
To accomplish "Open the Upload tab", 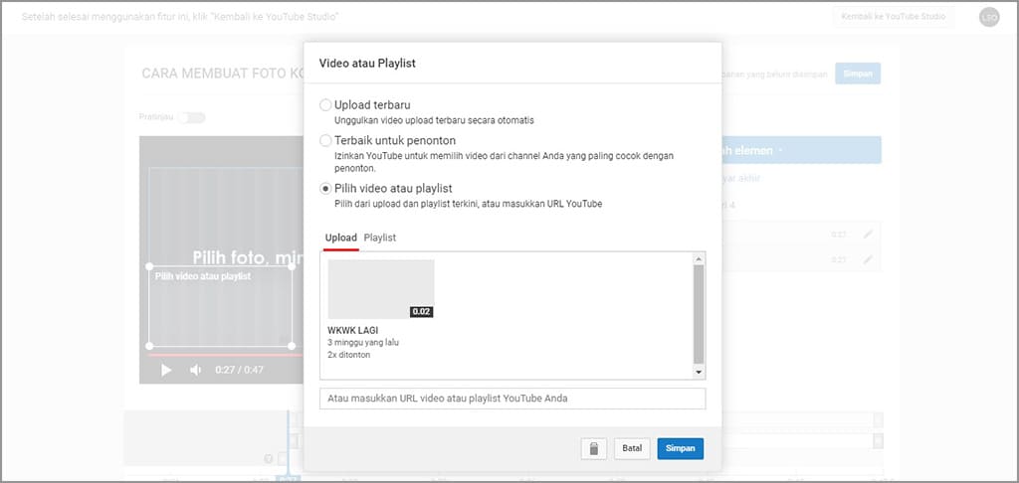I will pos(340,238).
